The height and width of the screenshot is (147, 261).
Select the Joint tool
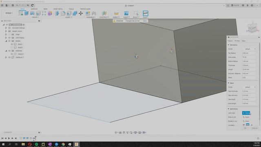pos(94,13)
